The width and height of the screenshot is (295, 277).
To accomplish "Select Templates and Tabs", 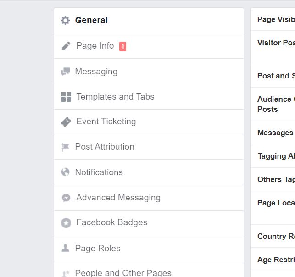I will (149, 97).
